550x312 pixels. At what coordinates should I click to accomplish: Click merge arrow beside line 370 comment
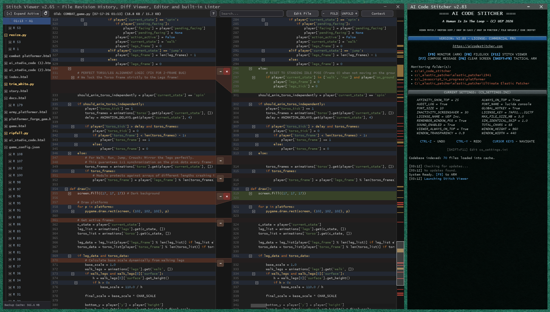(220, 263)
